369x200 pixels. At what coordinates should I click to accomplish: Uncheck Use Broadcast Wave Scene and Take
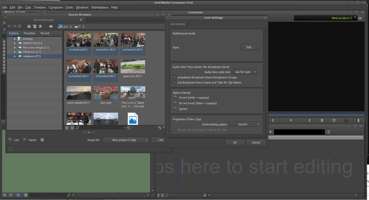click(x=175, y=82)
